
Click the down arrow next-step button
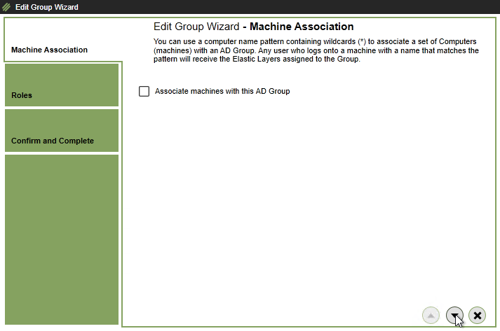tap(454, 315)
